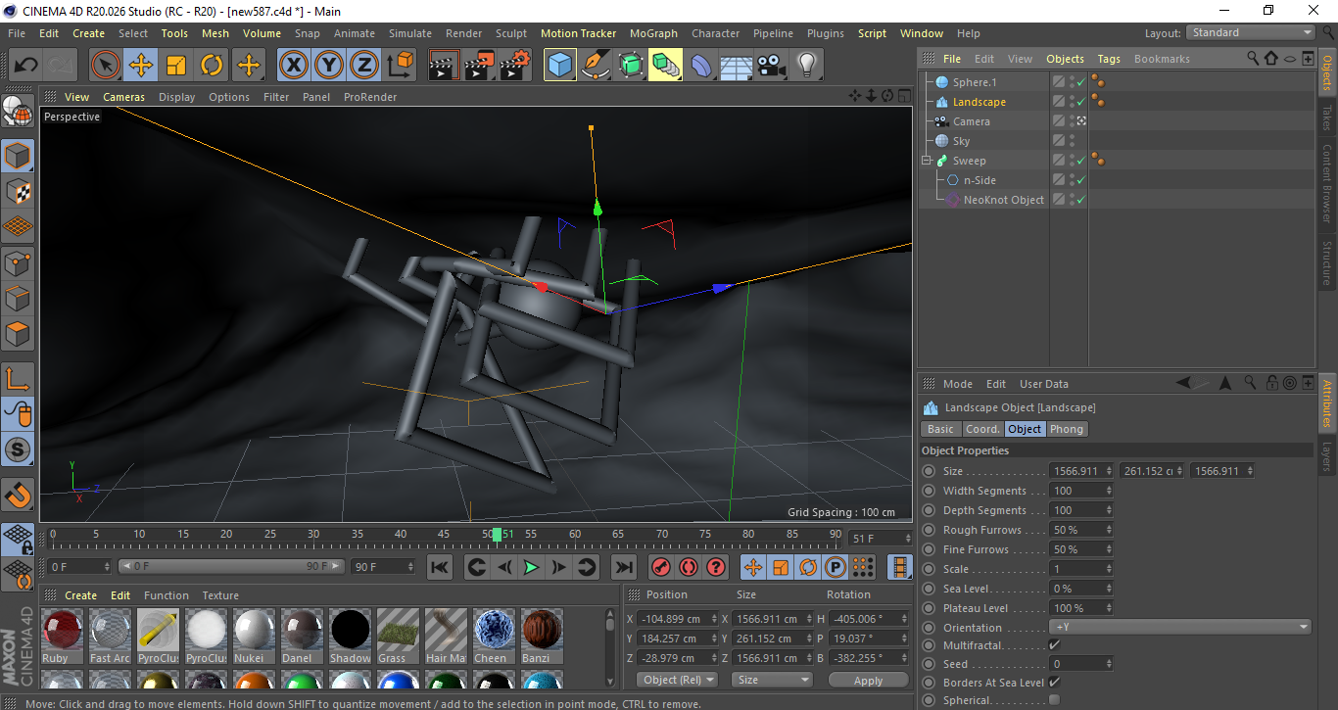This screenshot has height=710, width=1338.
Task: Open the Orientation +Y dropdown
Action: (x=1180, y=627)
